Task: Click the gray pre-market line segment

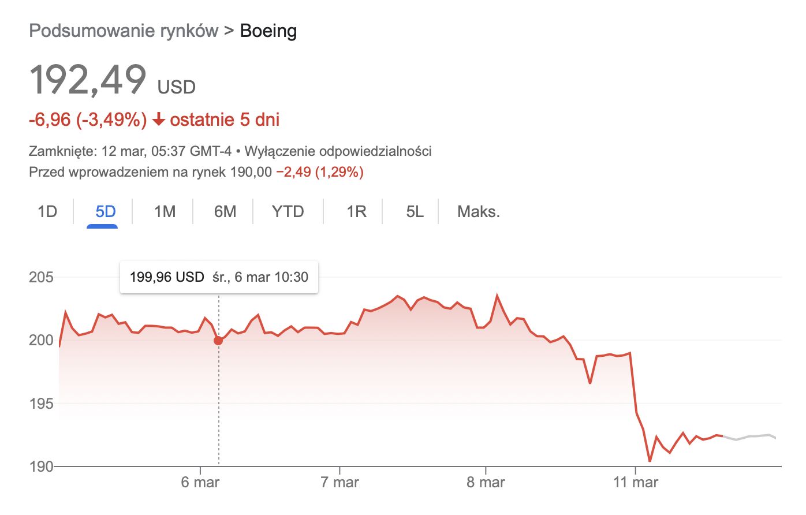Action: tap(749, 437)
